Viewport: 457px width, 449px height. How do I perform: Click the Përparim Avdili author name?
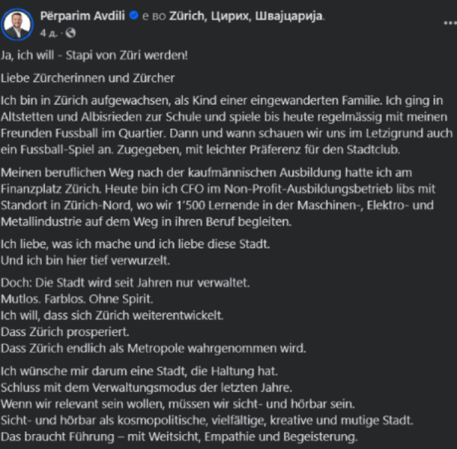coord(82,16)
